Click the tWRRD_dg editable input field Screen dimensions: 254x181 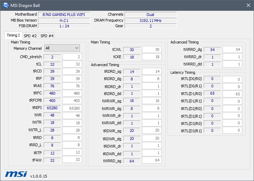232,49
